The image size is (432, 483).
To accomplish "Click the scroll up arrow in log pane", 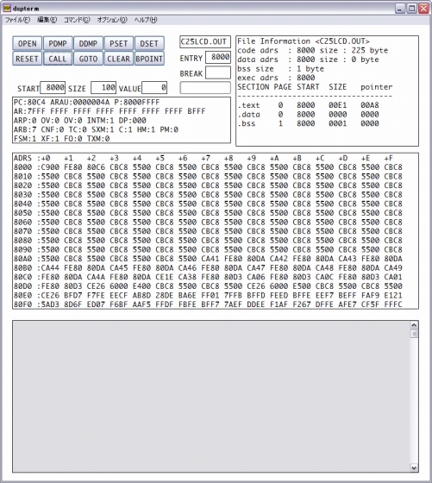I will (x=414, y=325).
